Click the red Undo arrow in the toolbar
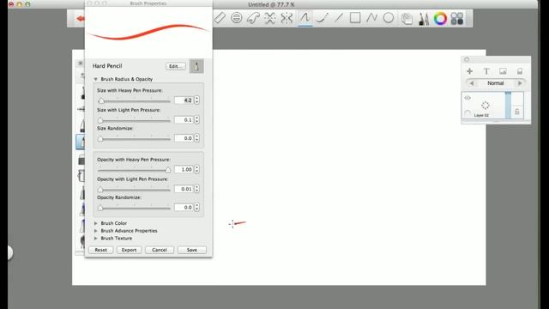The width and height of the screenshot is (549, 309). (x=81, y=19)
